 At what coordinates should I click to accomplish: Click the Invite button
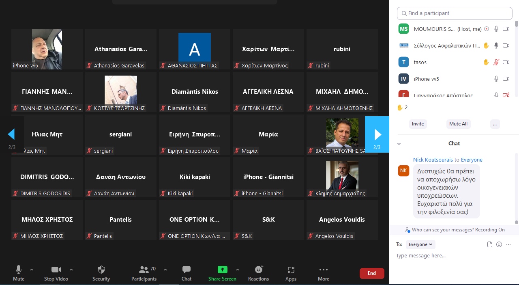(x=418, y=124)
